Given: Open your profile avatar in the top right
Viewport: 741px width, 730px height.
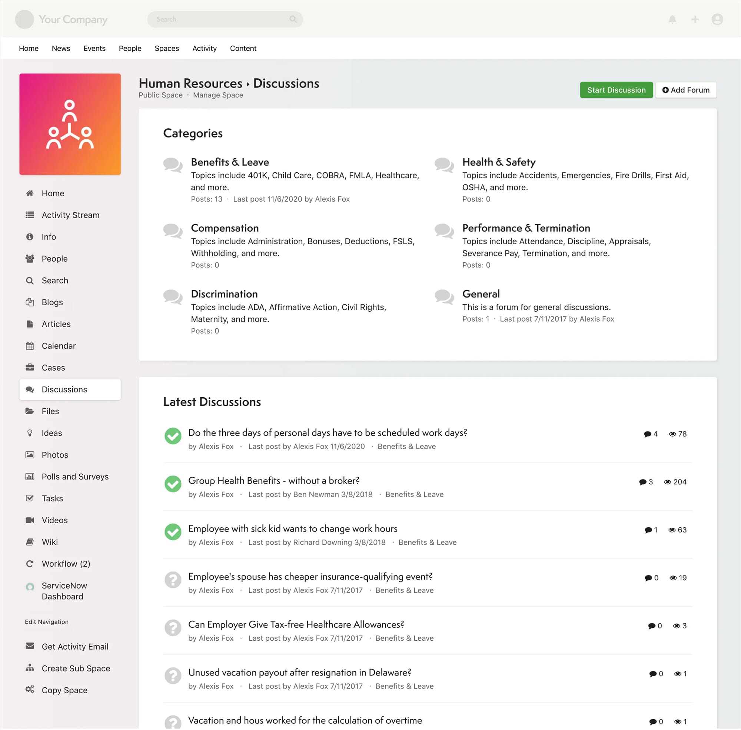Looking at the screenshot, I should coord(717,19).
